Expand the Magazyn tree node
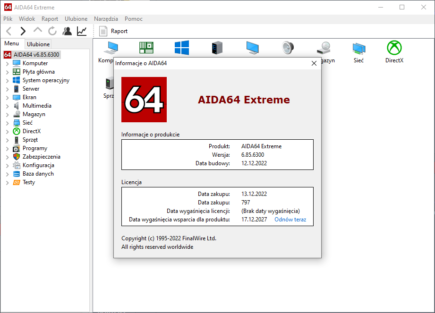The image size is (435, 313). pyautogui.click(x=8, y=115)
